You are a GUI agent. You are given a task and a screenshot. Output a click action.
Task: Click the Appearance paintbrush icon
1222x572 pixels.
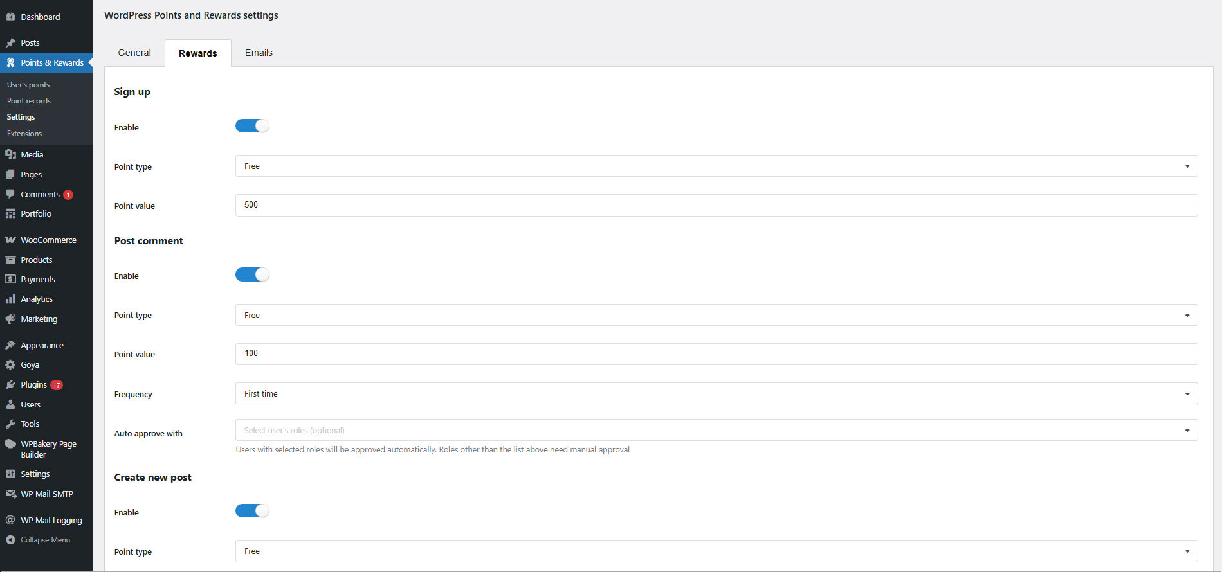pos(10,345)
